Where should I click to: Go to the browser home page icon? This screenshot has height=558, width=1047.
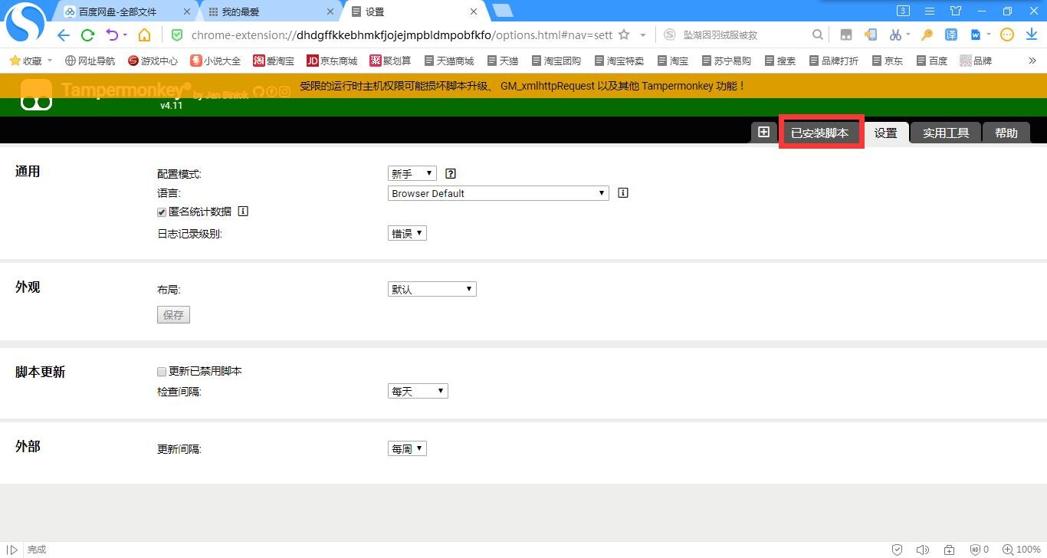[x=144, y=35]
